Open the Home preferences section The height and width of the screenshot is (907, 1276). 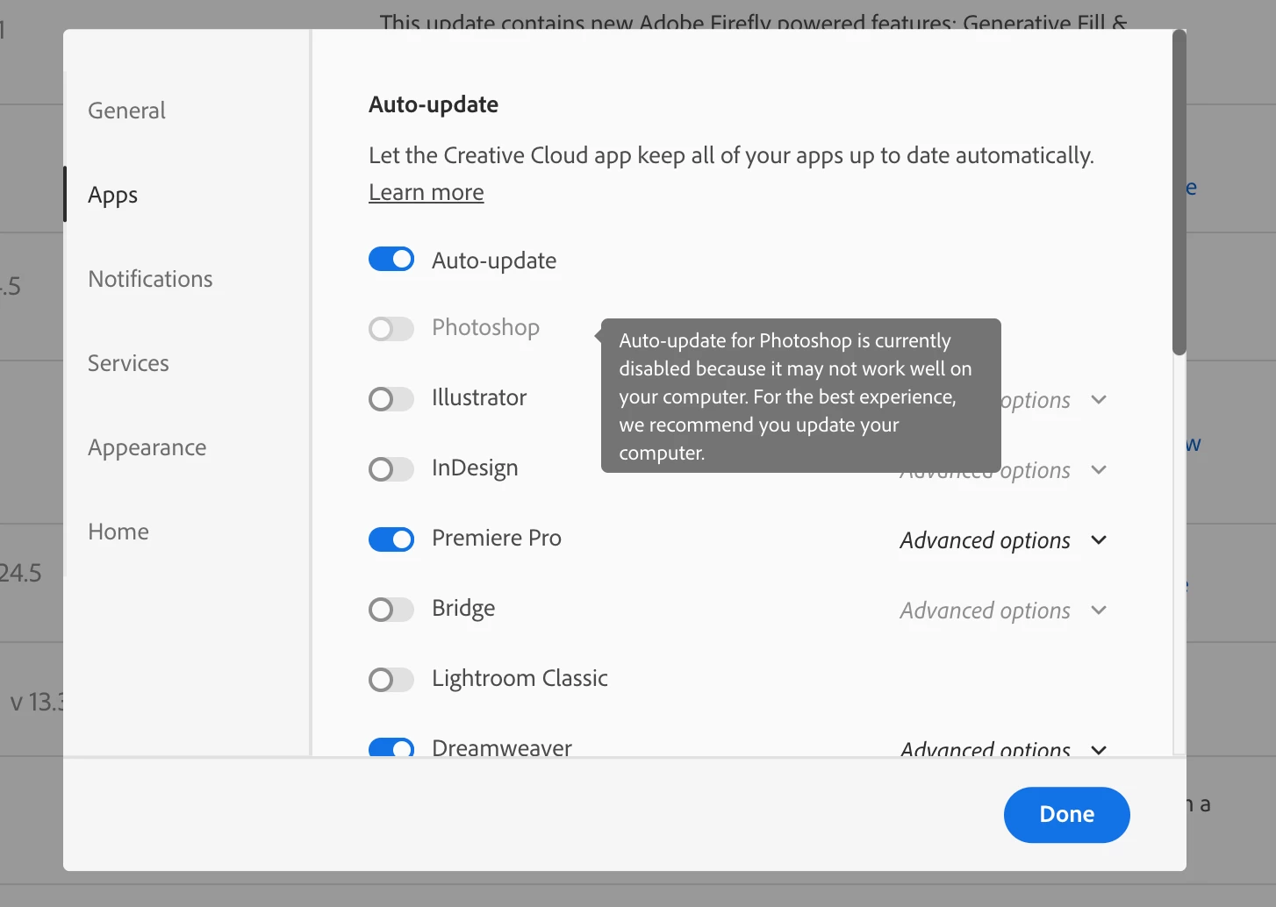coord(118,532)
